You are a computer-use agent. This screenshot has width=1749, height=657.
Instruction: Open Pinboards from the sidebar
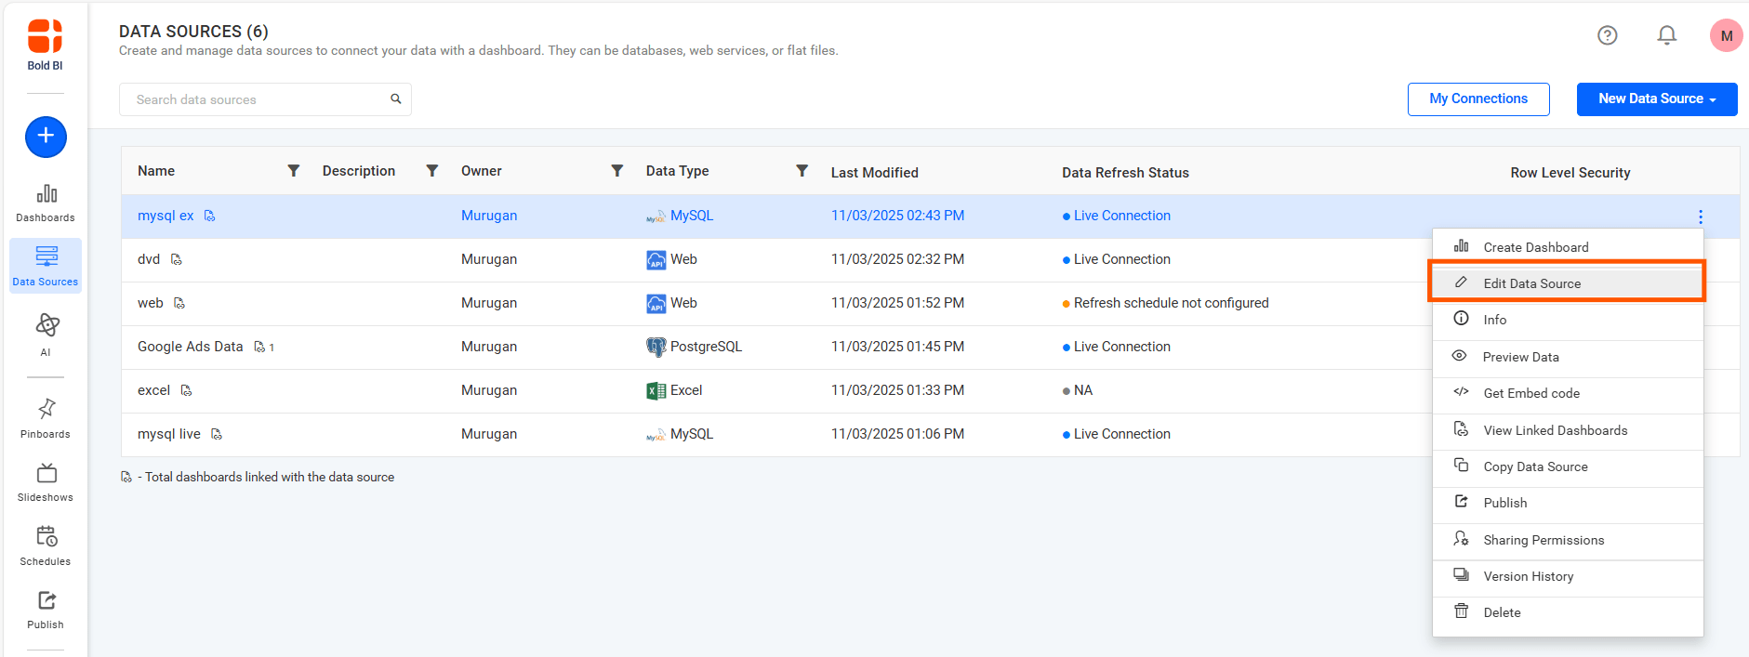tap(46, 418)
